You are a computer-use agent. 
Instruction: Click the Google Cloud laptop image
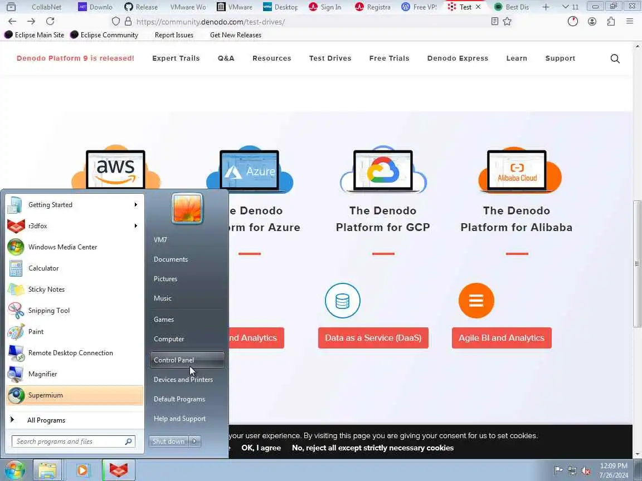(x=383, y=169)
